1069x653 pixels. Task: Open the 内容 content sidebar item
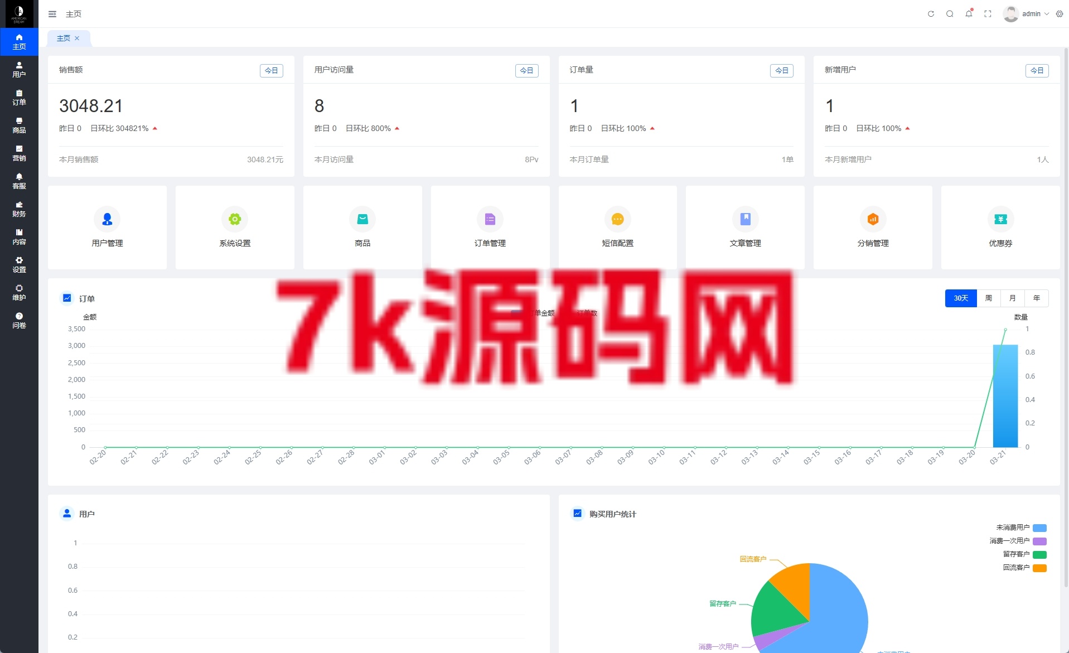click(x=19, y=237)
